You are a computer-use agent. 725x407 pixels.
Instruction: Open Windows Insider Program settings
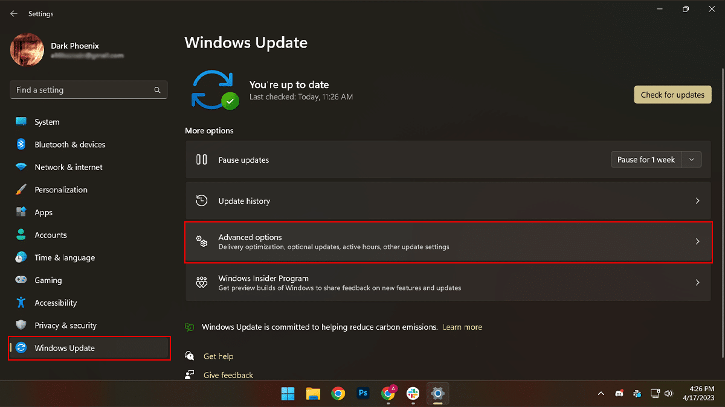(448, 283)
